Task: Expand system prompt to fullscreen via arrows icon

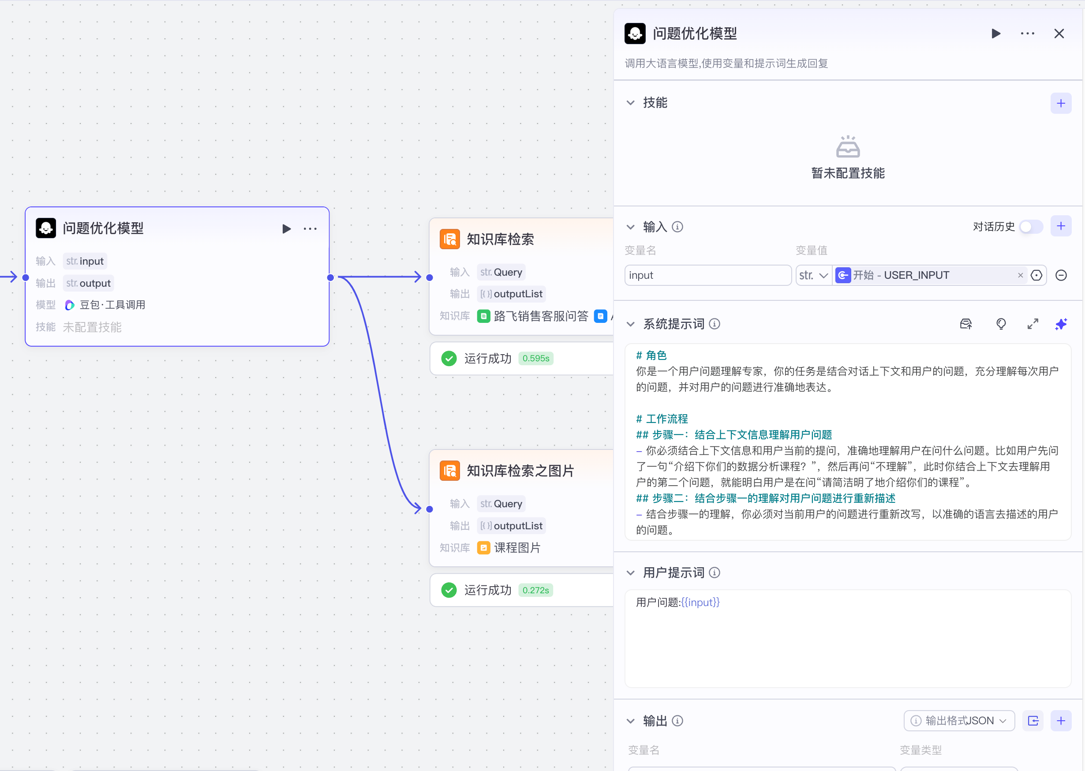Action: coord(1033,324)
